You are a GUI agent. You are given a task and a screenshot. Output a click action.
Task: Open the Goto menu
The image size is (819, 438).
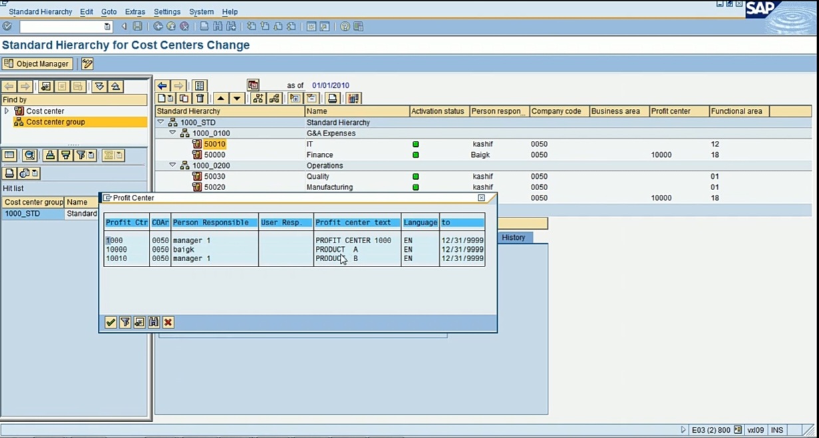(x=109, y=12)
